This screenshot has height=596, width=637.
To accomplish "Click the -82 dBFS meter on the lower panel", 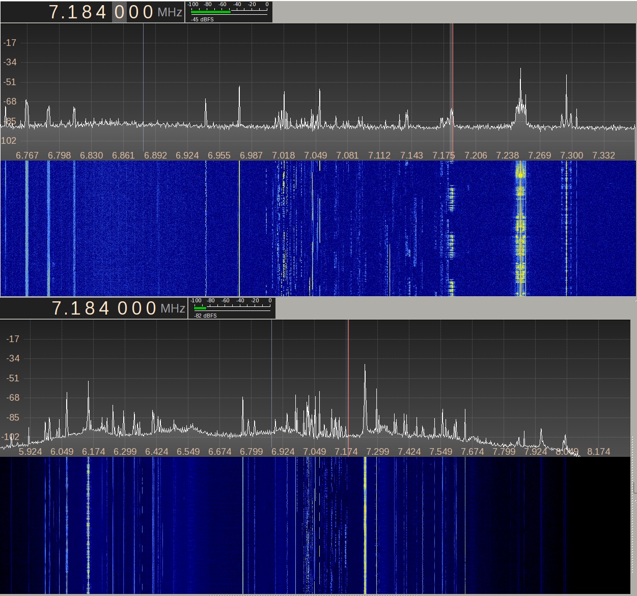I will pos(231,308).
